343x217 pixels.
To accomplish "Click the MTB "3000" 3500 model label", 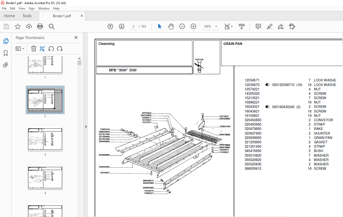I will pyautogui.click(x=123, y=70).
